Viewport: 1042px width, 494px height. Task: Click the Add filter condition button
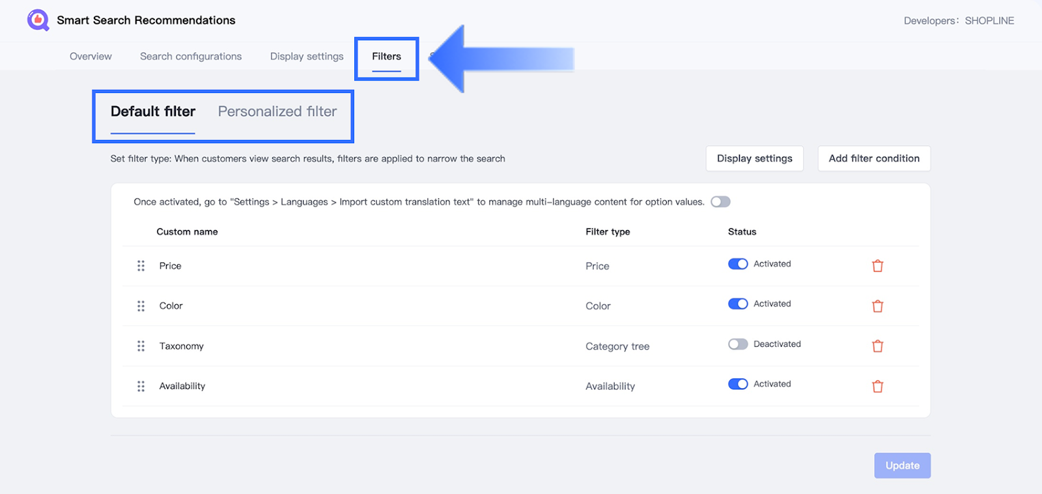(x=874, y=158)
